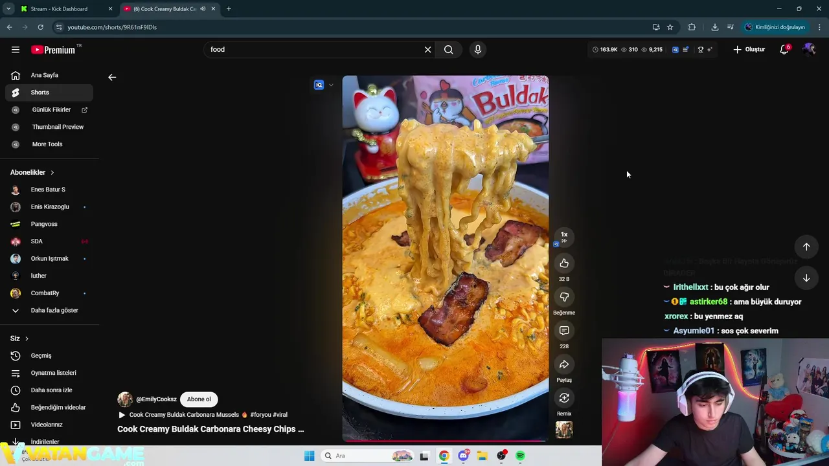Subscribe to EmilyCooksz with Abone ol
Viewport: 829px width, 466px height.
[x=199, y=399]
